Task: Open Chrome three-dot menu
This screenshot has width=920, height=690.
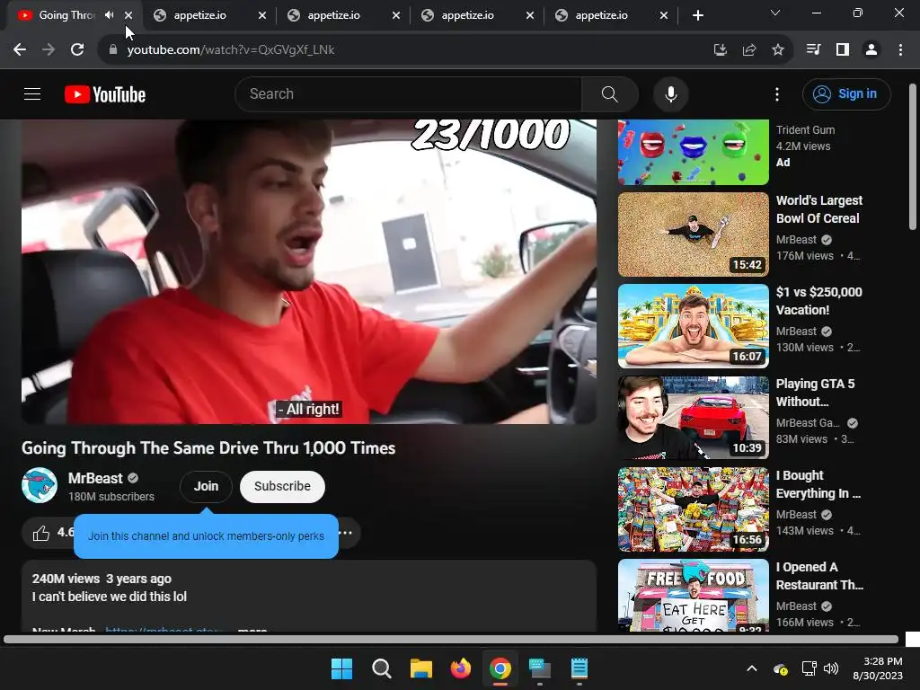Action: click(x=900, y=50)
